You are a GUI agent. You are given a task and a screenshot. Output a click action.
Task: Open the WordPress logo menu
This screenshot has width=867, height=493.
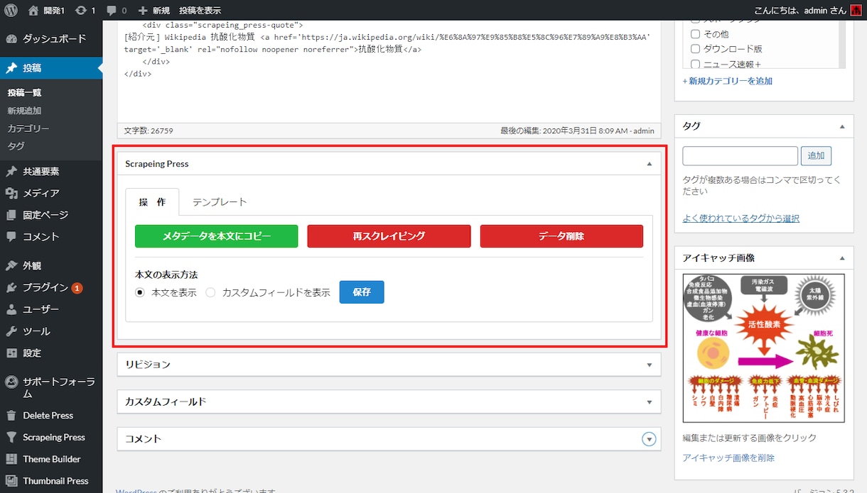pos(11,11)
